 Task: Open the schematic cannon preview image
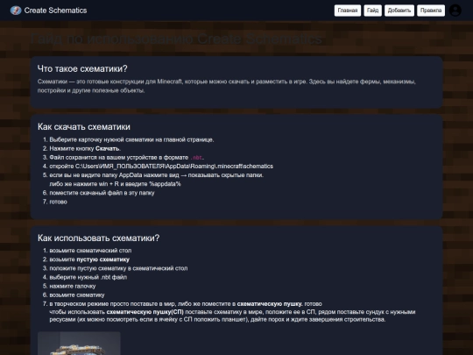pos(79,344)
